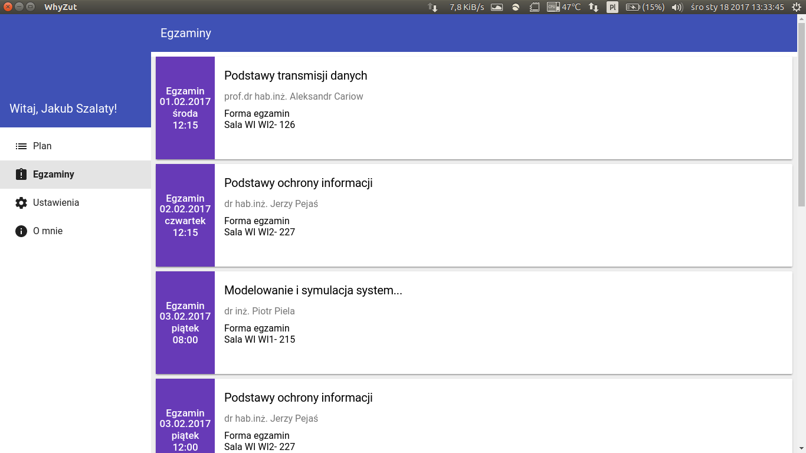The height and width of the screenshot is (453, 806).
Task: Click Jerzy Pejaś in the piątek 12:00 card
Action: tap(294, 419)
